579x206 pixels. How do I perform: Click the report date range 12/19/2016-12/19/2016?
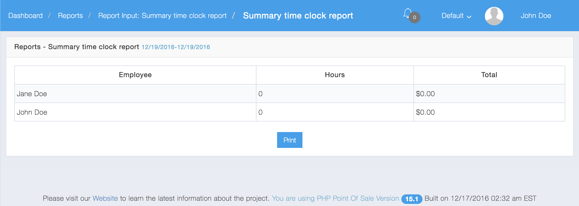pyautogui.click(x=176, y=47)
